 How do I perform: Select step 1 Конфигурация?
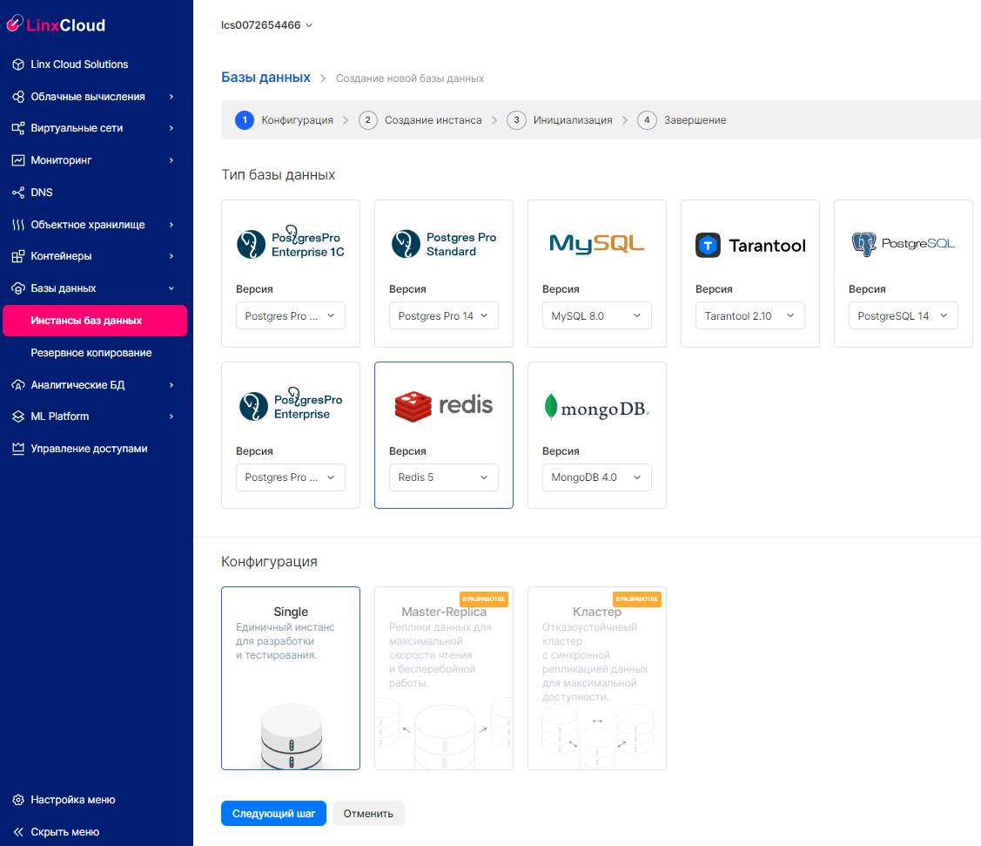[x=284, y=119]
